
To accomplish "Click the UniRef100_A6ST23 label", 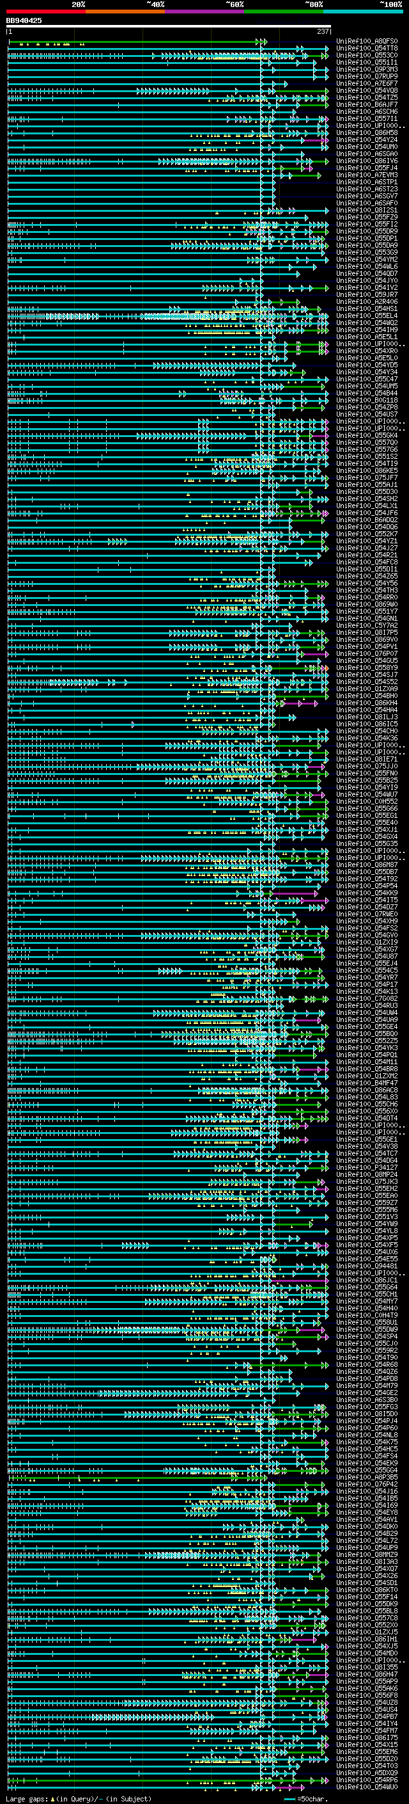I will [366, 189].
